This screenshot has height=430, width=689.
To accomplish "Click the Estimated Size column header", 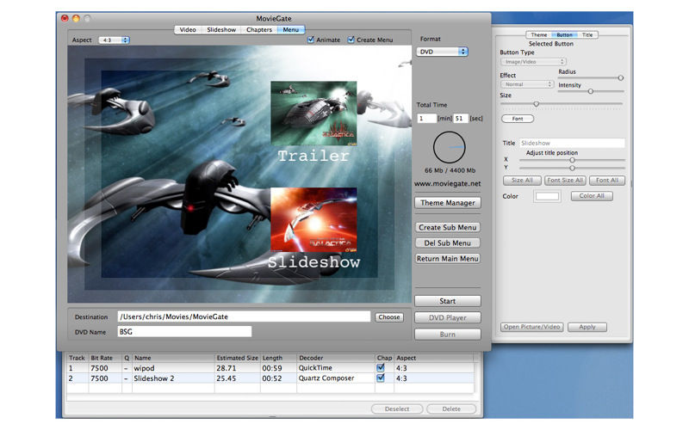I will coord(238,358).
